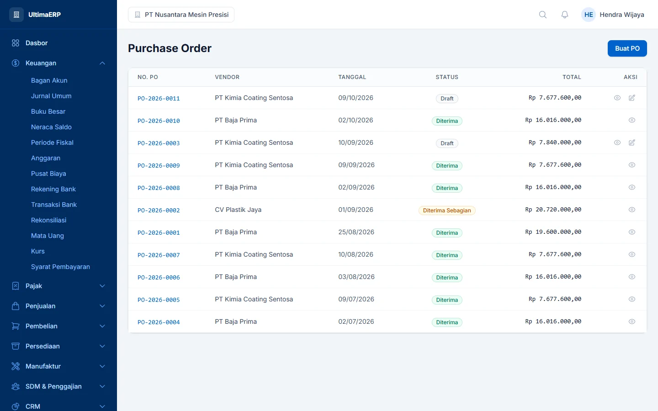Open the PT Nusantara Mesin Presisi company selector
Image resolution: width=658 pixels, height=411 pixels.
[x=181, y=15]
